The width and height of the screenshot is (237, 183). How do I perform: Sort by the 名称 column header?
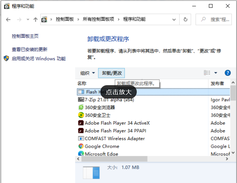pos(82,83)
